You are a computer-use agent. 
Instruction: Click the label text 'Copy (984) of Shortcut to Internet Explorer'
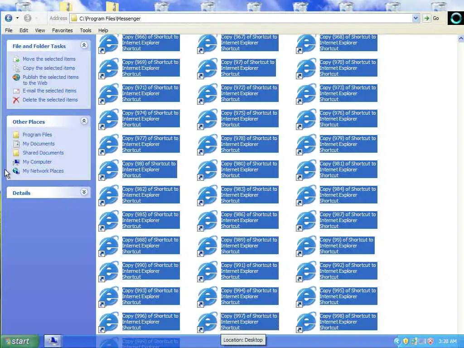click(x=348, y=195)
